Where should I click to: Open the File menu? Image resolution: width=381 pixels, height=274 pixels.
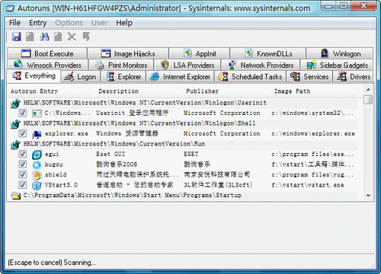pyautogui.click(x=14, y=23)
